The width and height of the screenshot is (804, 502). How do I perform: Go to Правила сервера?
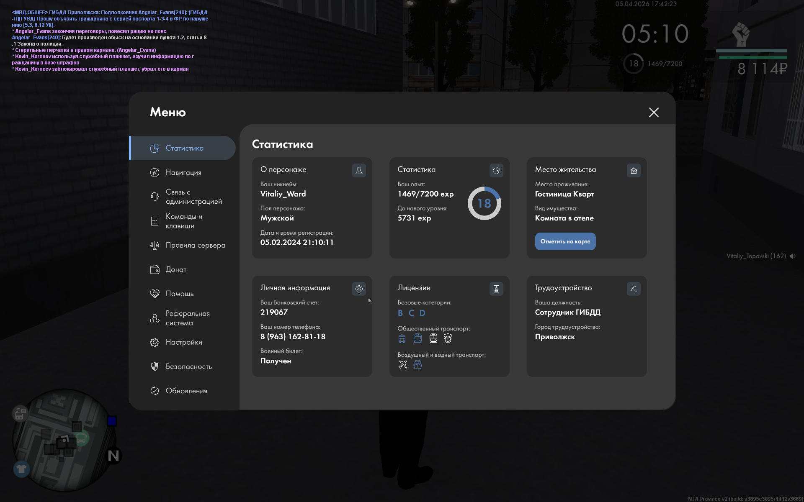pos(195,245)
